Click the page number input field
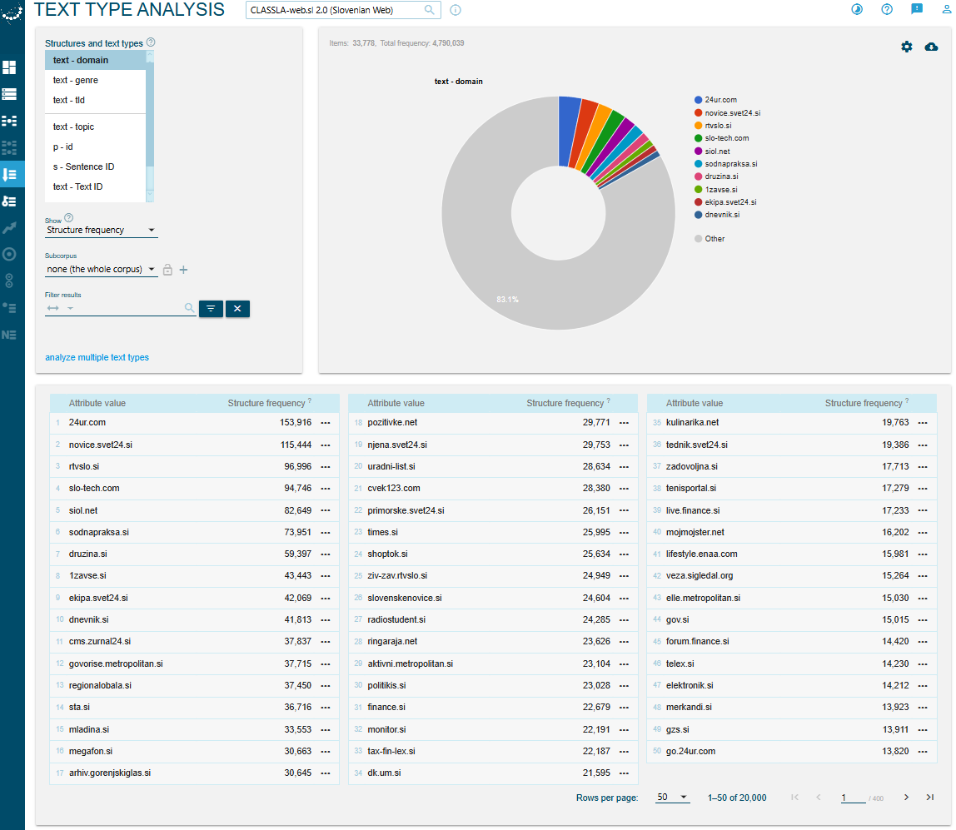Viewport: 956px width, 830px height. 853,798
